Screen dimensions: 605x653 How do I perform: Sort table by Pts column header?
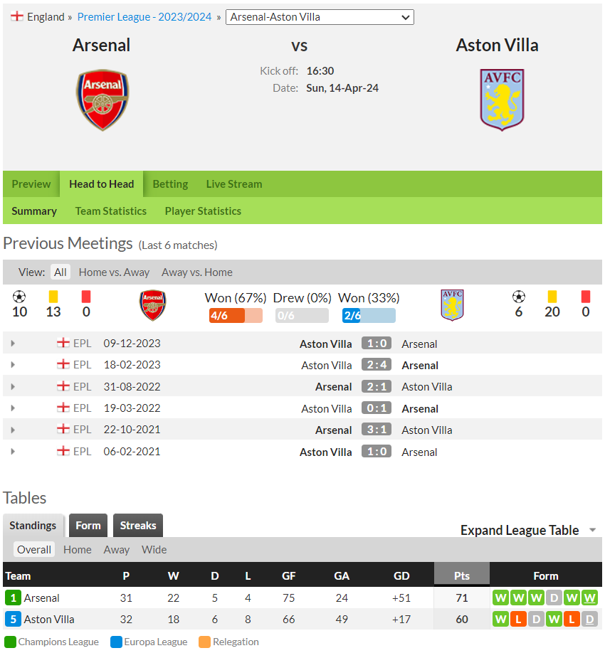tap(462, 576)
